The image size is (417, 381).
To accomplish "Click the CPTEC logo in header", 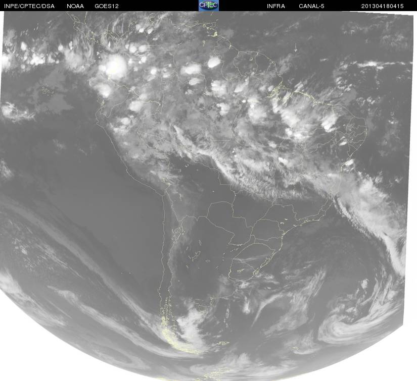I will coord(209,6).
